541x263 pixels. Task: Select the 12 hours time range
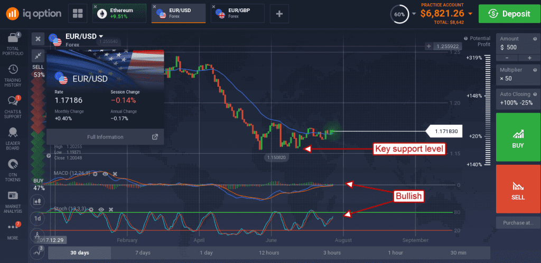(269, 252)
